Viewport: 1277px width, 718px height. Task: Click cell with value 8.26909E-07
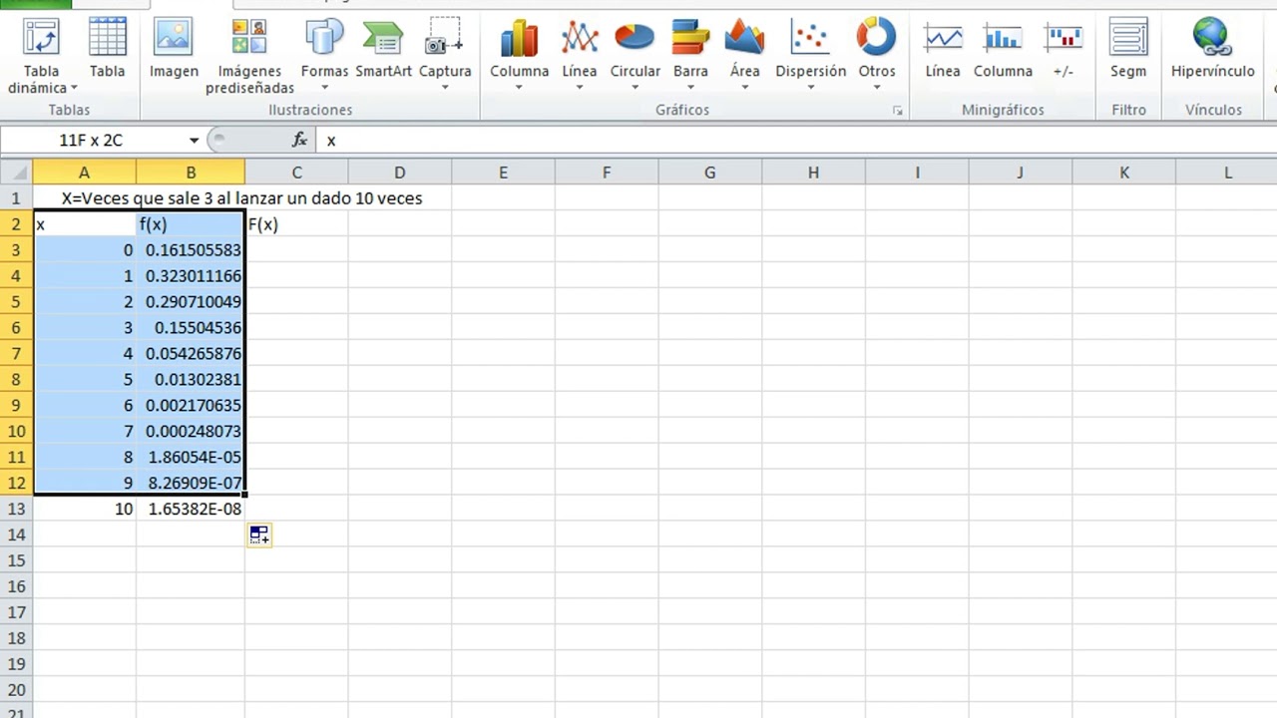pos(191,484)
